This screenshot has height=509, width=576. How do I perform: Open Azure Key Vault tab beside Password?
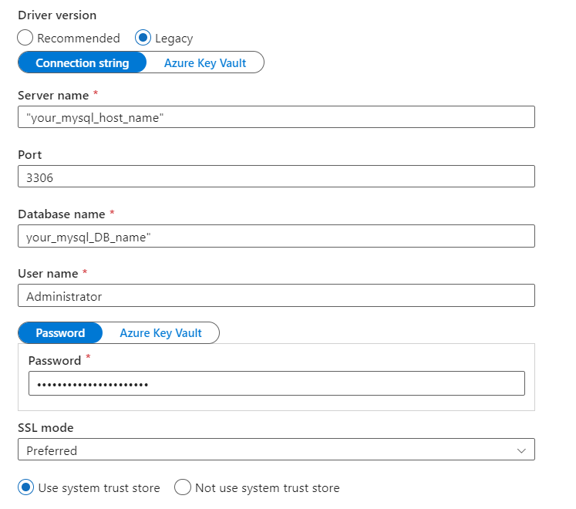(x=160, y=333)
